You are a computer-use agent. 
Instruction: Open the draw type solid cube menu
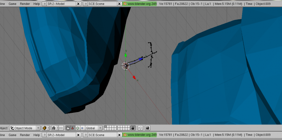pos(46,128)
